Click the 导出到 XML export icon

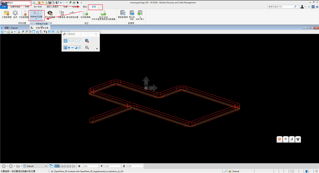(132, 13)
